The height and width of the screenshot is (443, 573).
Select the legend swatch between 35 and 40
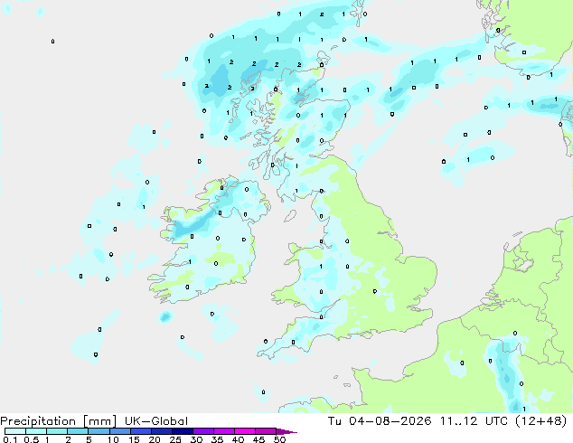point(223,431)
